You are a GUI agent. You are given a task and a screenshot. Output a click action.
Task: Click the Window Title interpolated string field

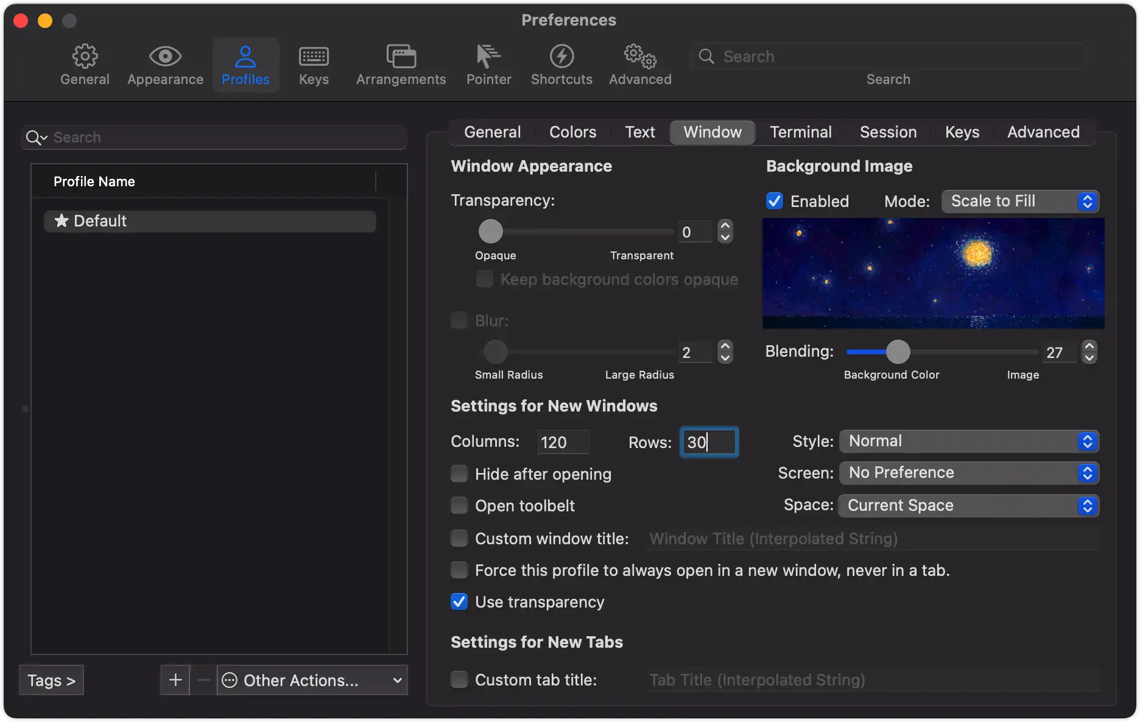click(x=873, y=538)
